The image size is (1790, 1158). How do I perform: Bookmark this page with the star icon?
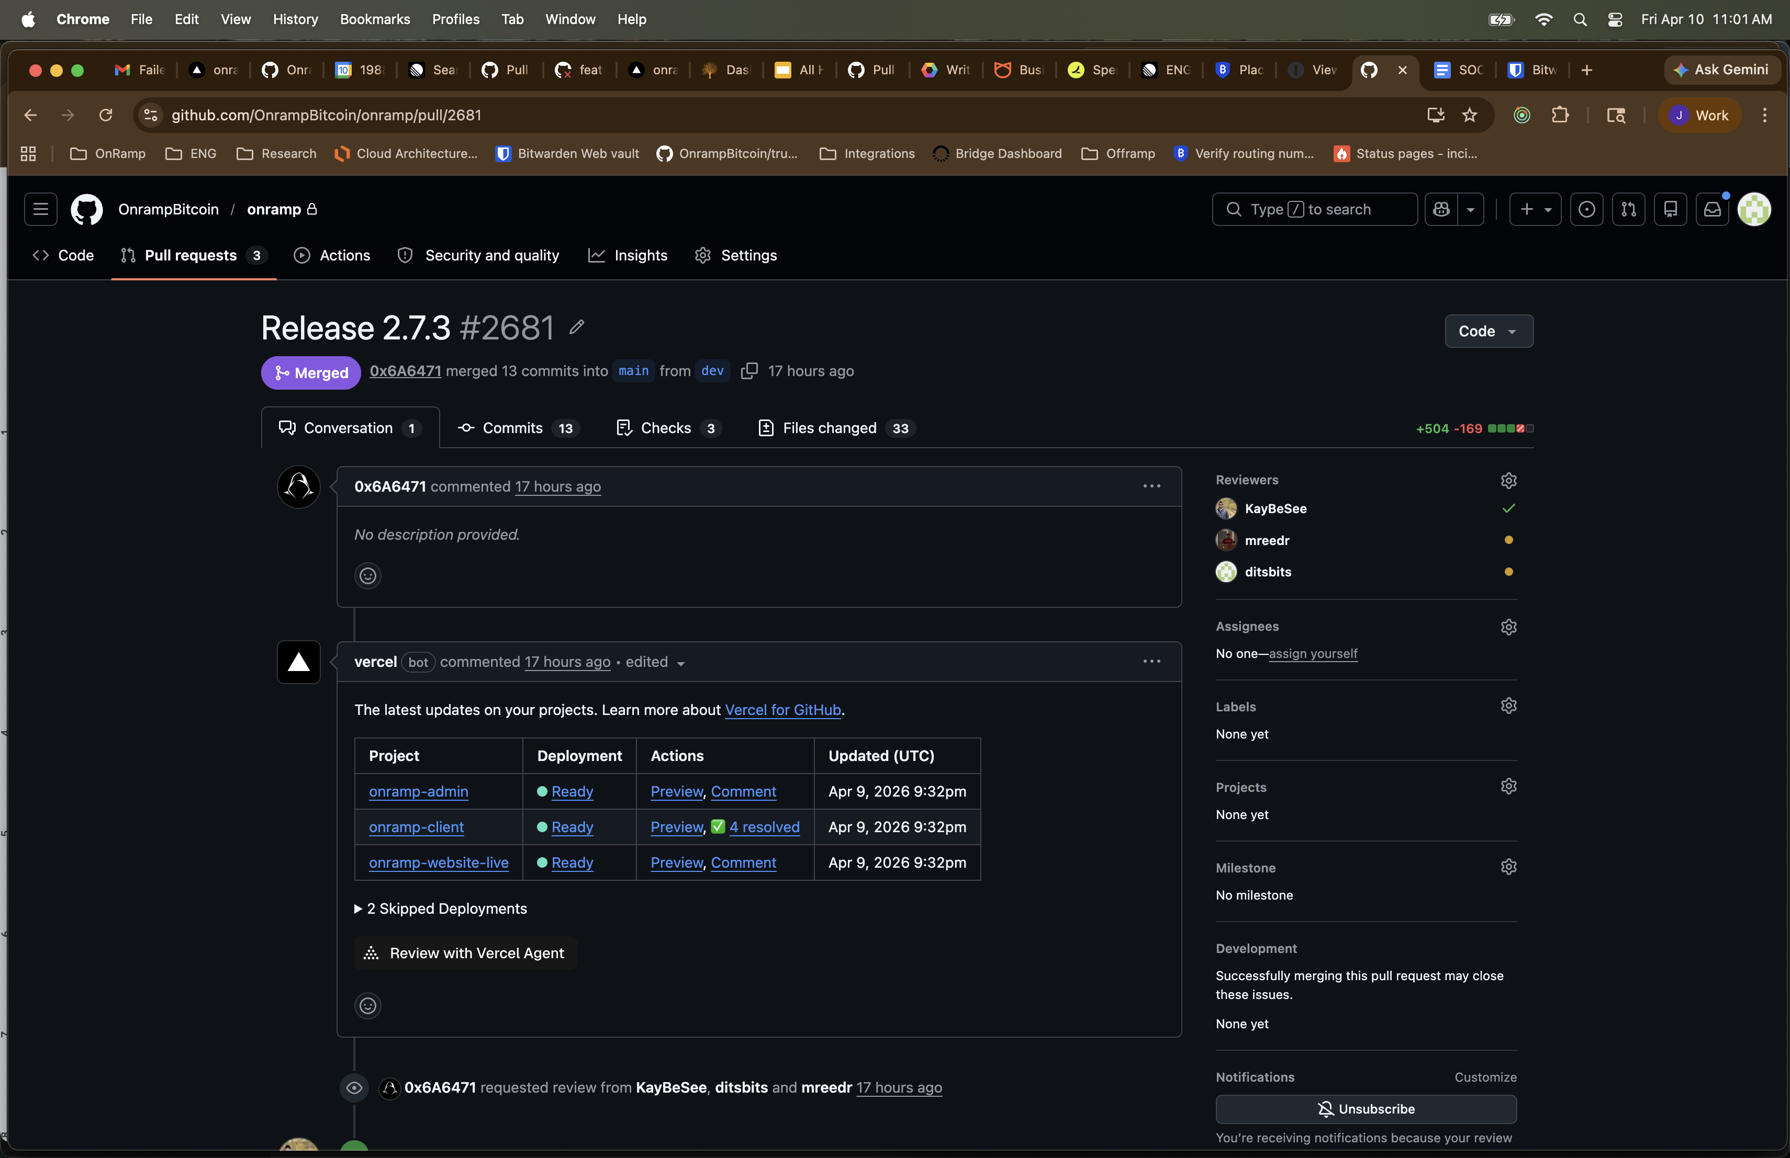coord(1469,115)
